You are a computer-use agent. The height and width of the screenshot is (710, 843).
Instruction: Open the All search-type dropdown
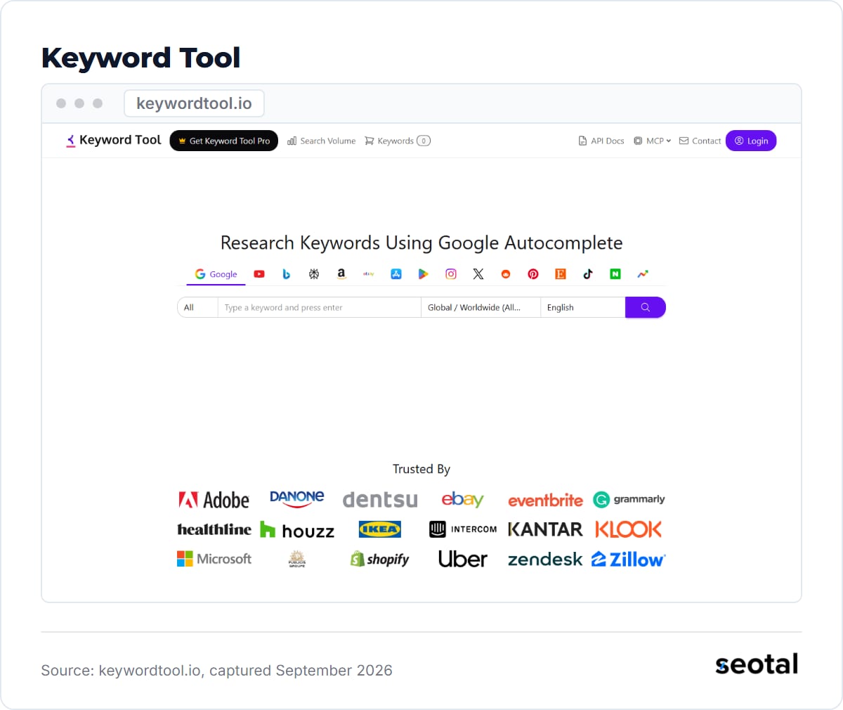point(197,307)
